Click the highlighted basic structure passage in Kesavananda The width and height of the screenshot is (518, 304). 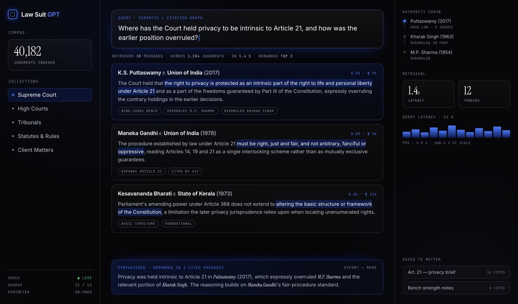point(245,208)
